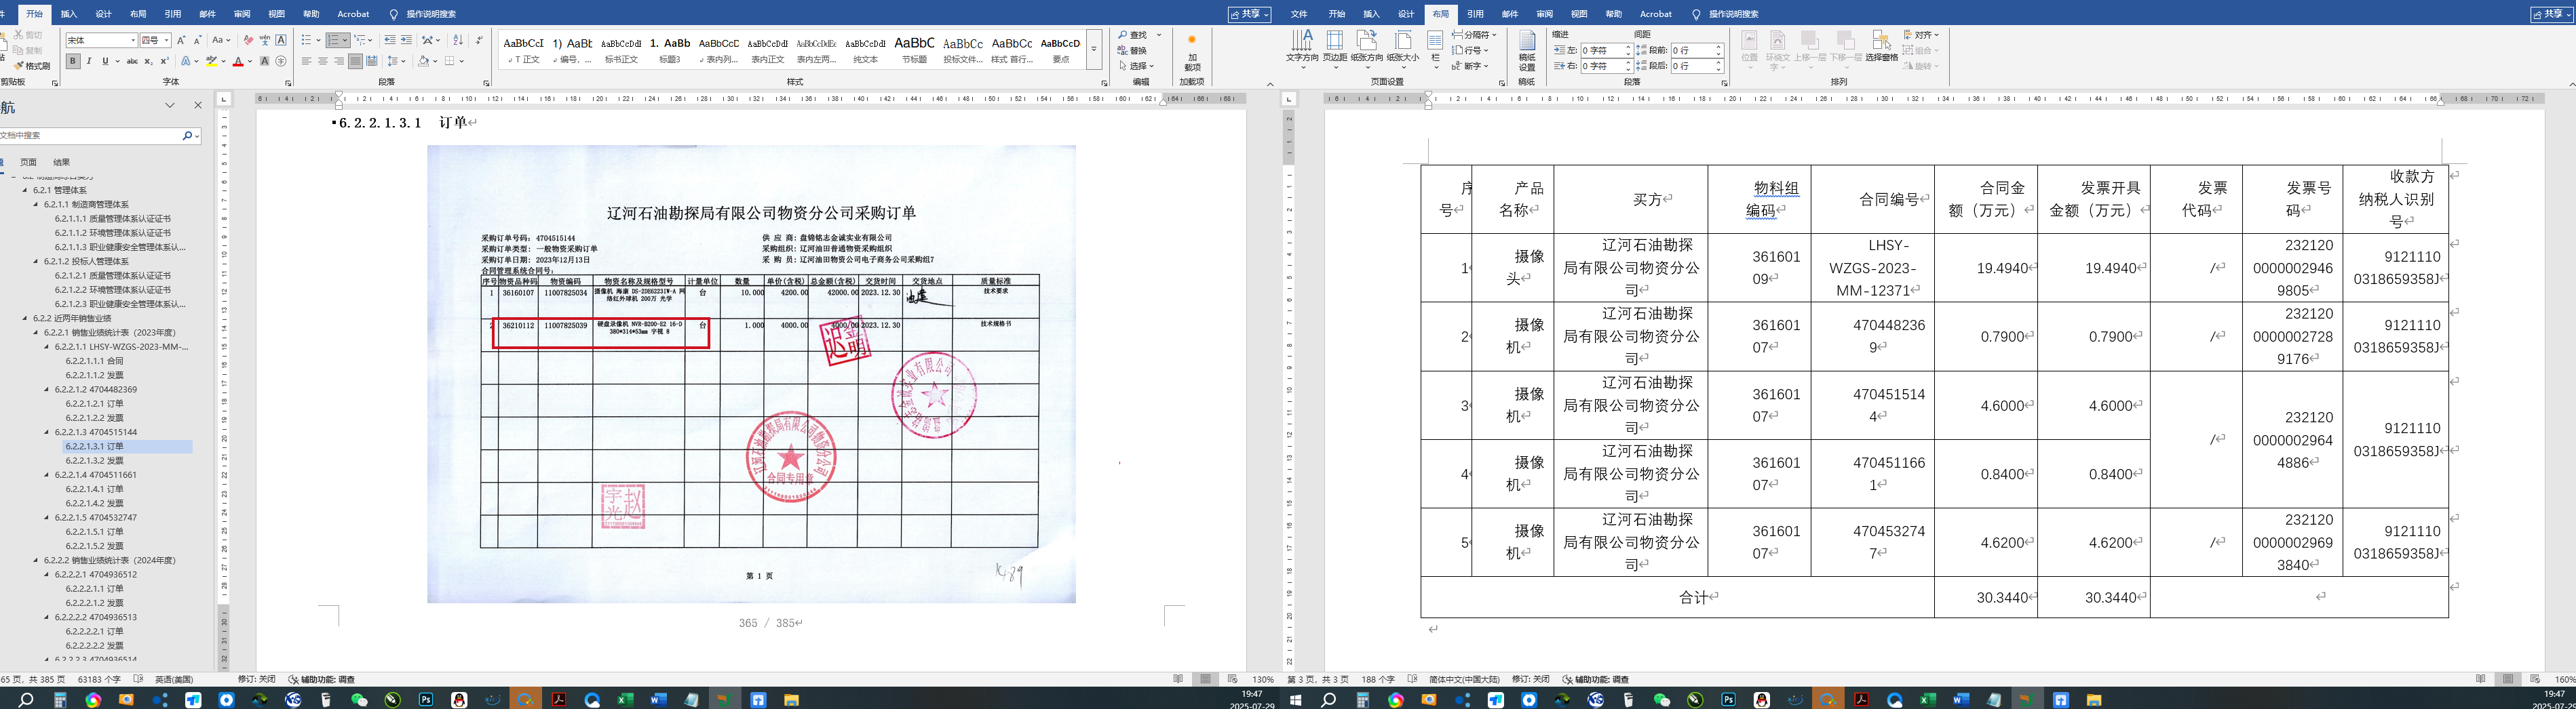This screenshot has height=709, width=2576.
Task: Open the change case (Aa) dropdown
Action: 221,40
